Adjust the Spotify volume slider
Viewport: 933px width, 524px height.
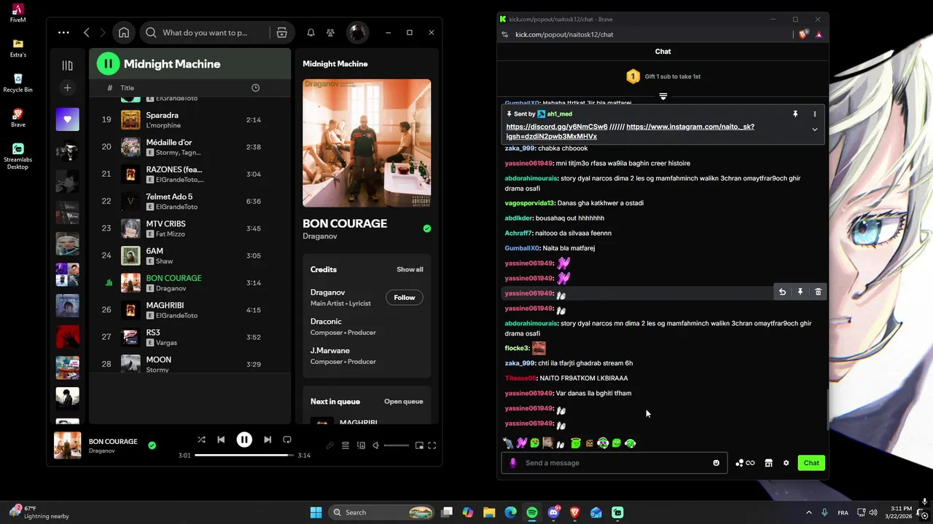click(397, 445)
